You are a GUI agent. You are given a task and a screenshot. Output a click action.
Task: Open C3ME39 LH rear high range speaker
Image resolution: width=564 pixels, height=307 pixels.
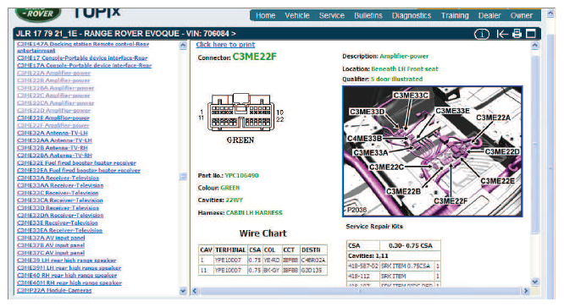pyautogui.click(x=67, y=260)
